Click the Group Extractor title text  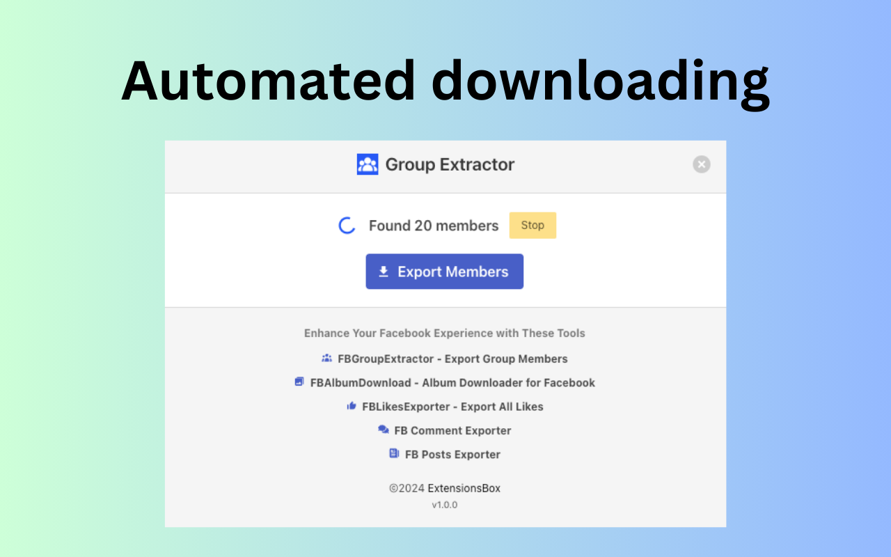point(449,164)
